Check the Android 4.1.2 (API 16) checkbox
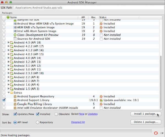Screen dimensions: 165x137 (x=4, y=50)
